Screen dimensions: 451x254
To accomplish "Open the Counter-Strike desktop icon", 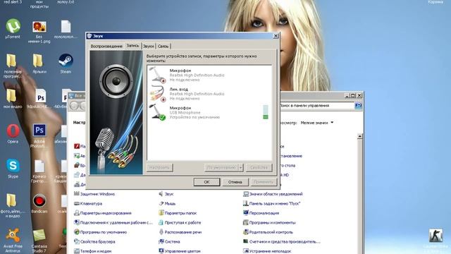I will pyautogui.click(x=435, y=236).
